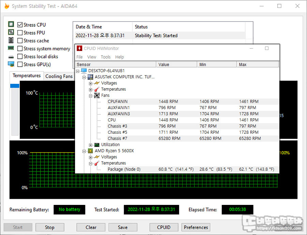
Task: Click the grayed-out Start button
Action: [18, 227]
